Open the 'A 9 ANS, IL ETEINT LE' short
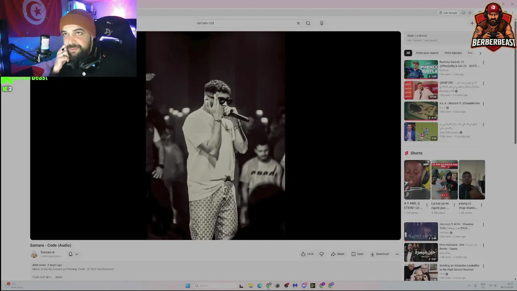The height and width of the screenshot is (291, 517). click(417, 179)
